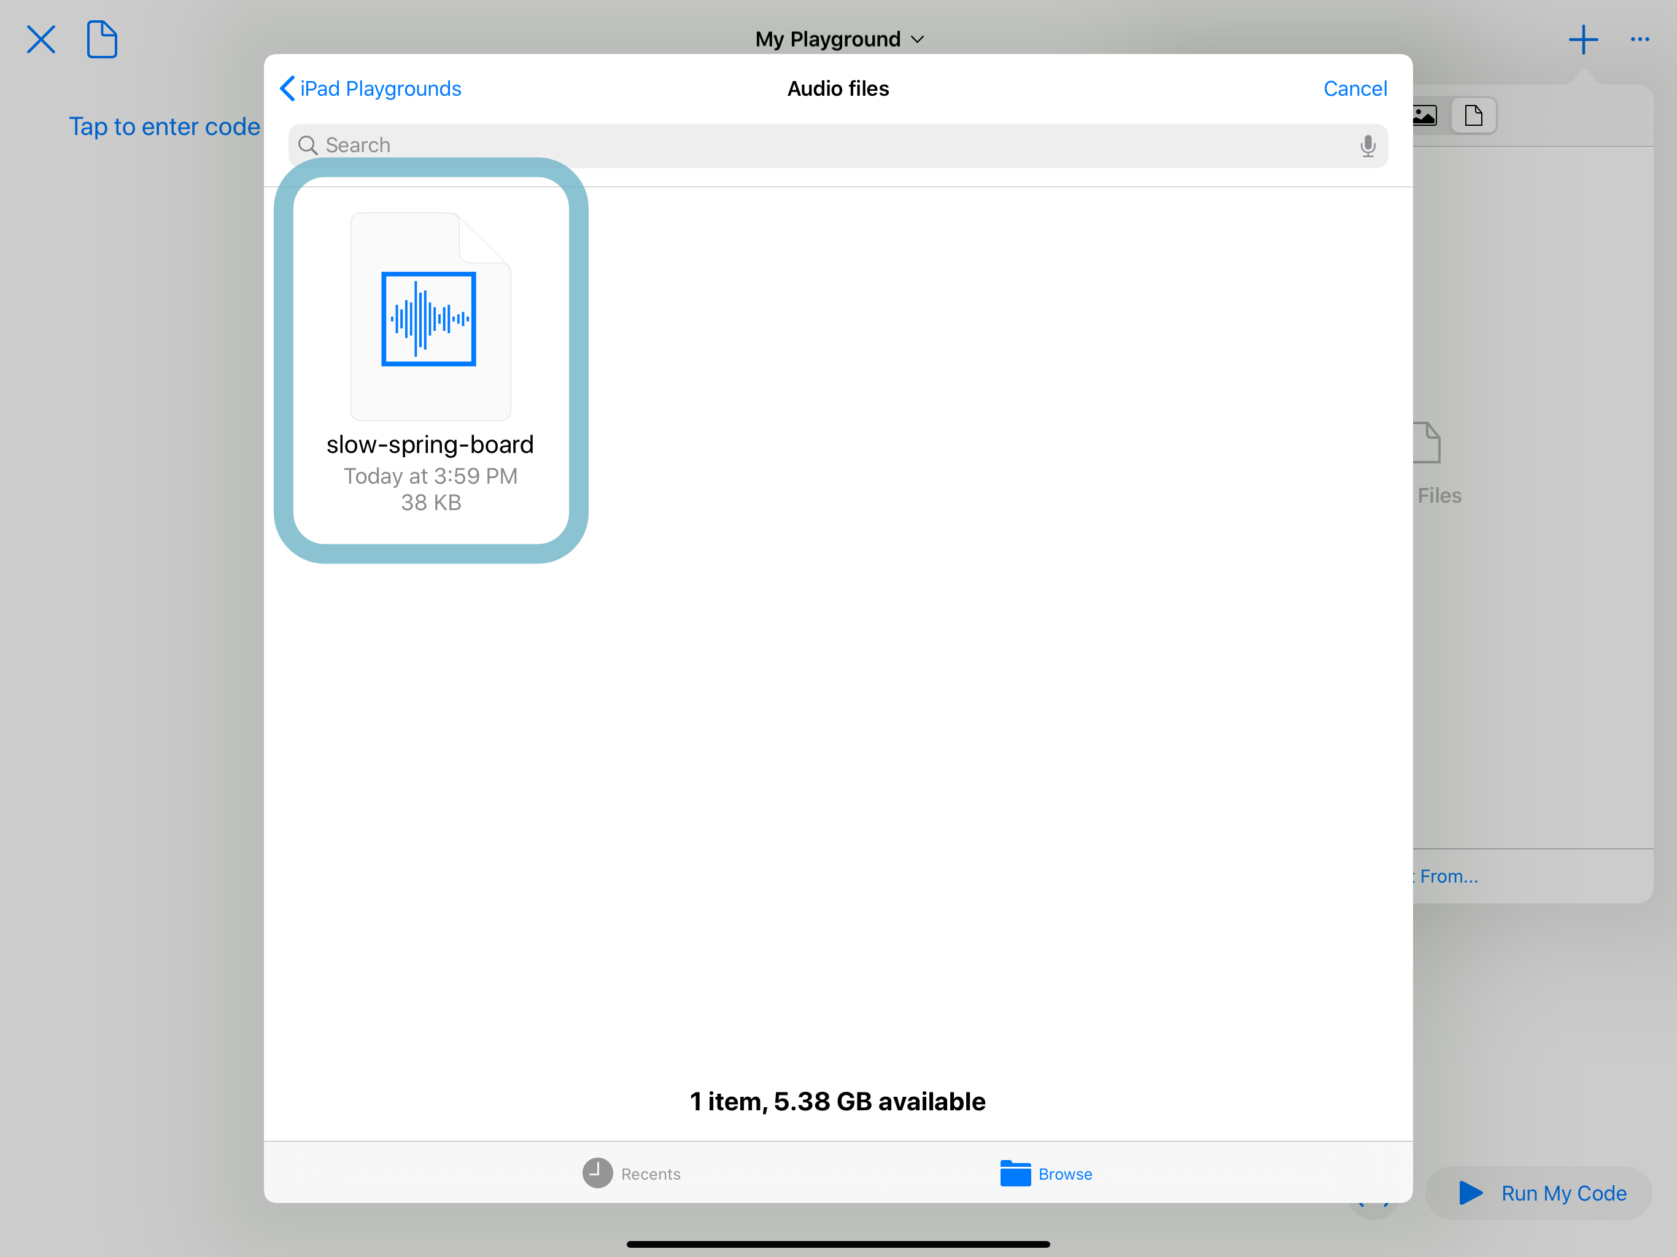
Task: Close the playground with the X icon
Action: coord(41,39)
